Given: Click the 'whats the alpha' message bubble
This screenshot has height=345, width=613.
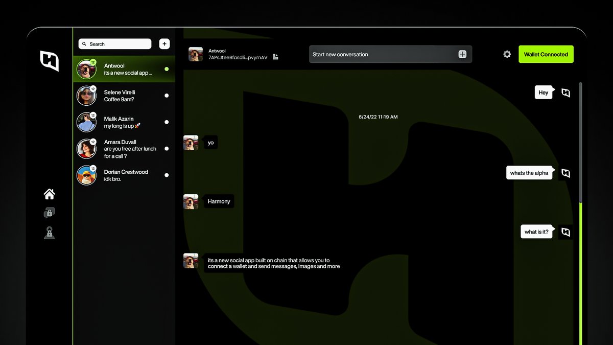Looking at the screenshot, I should [529, 173].
